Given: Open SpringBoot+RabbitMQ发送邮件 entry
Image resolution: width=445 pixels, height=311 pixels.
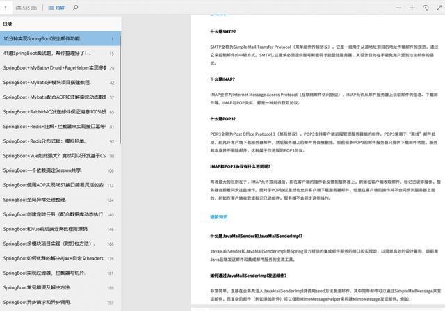Looking at the screenshot, I should coord(60,112).
